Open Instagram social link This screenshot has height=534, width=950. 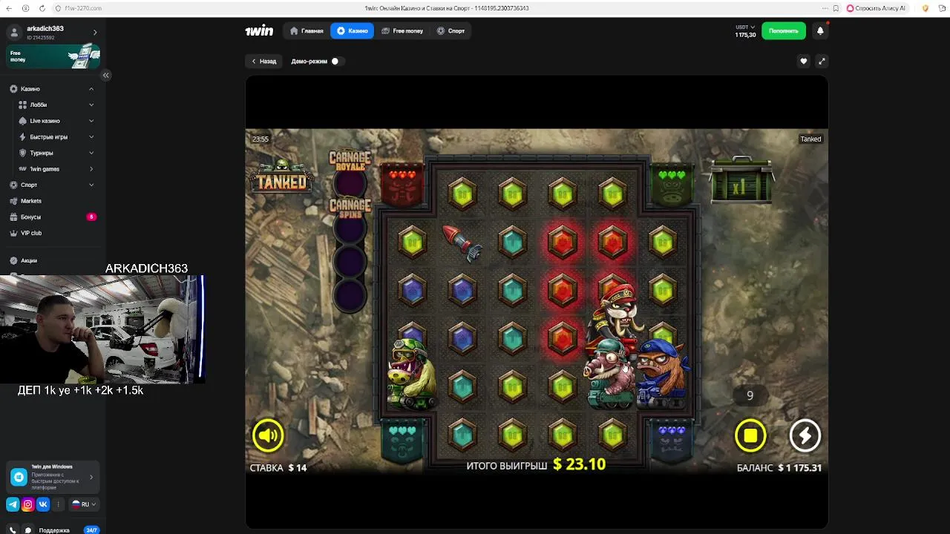coord(27,504)
